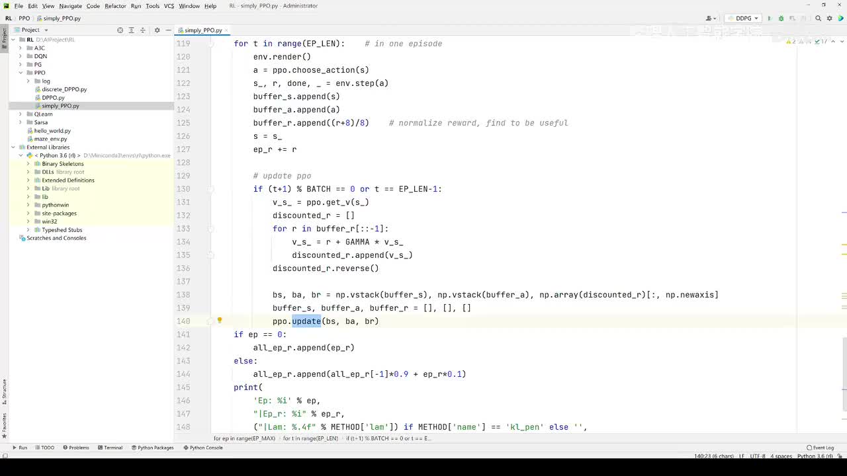Toggle tool window quick access icon bottom-left
Viewport: 847px width, 476px height.
coord(5,456)
